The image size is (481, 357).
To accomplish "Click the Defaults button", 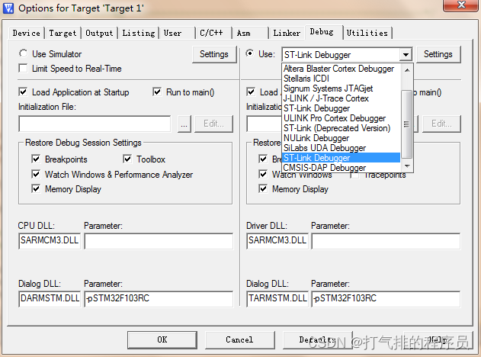I will (x=318, y=339).
